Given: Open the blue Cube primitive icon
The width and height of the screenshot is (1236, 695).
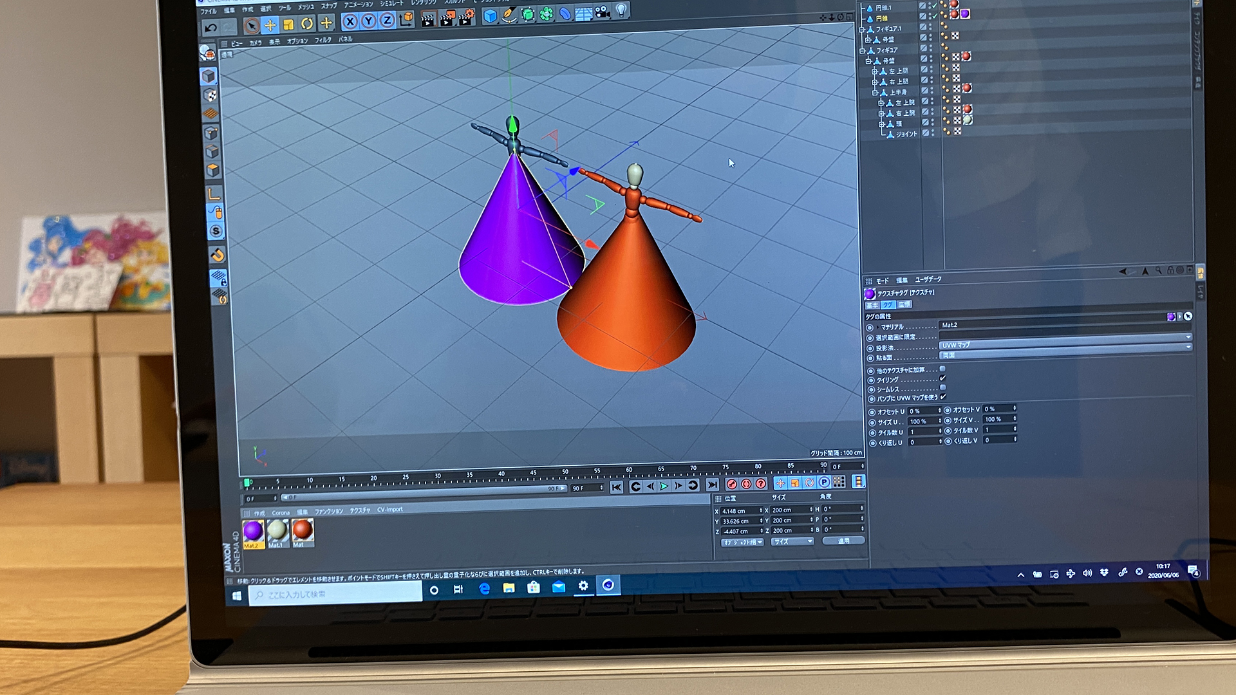Looking at the screenshot, I should click(490, 16).
